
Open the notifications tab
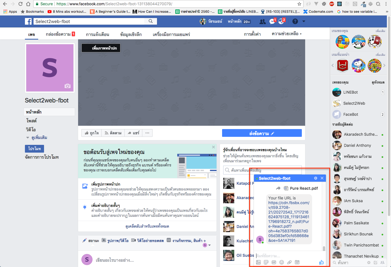97,34
